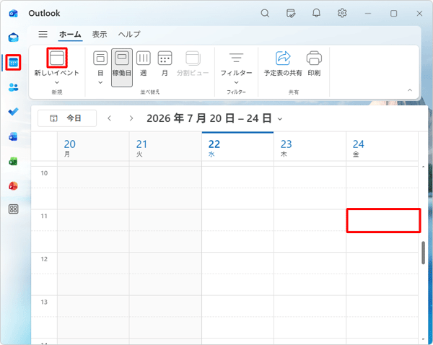Switch to 月 month view
Viewport: 433px width, 345px height.
coord(165,64)
